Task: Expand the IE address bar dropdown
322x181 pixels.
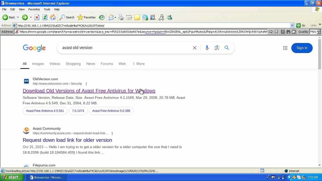Action: coord(292,25)
